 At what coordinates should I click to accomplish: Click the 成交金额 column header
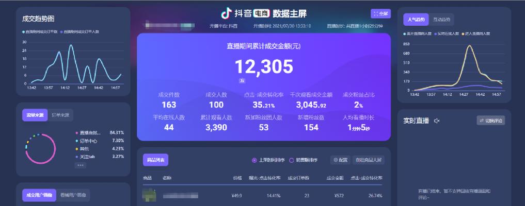pos(335,178)
